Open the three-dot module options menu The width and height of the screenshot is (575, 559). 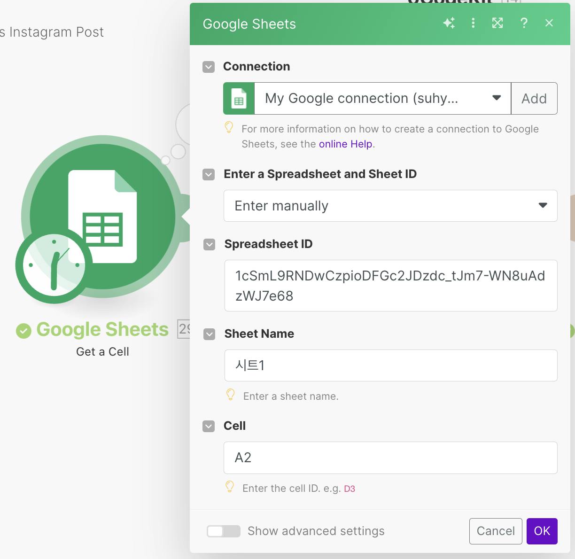pyautogui.click(x=473, y=23)
